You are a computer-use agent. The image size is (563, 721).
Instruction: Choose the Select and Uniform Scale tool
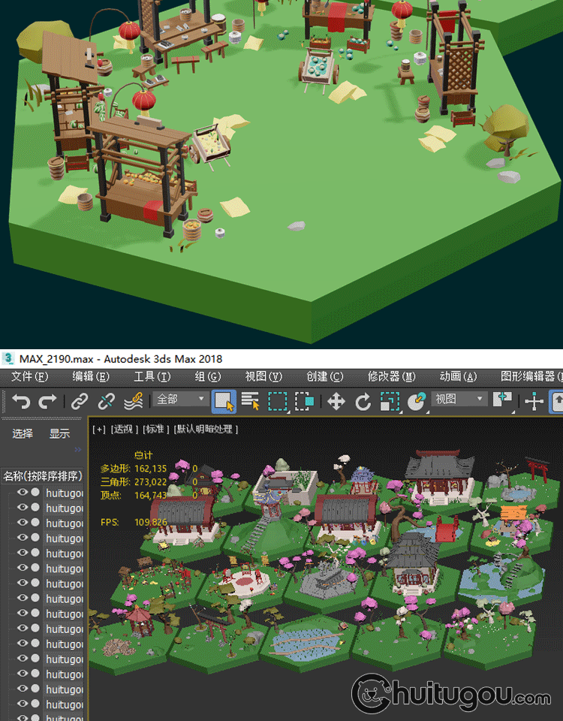tap(390, 401)
